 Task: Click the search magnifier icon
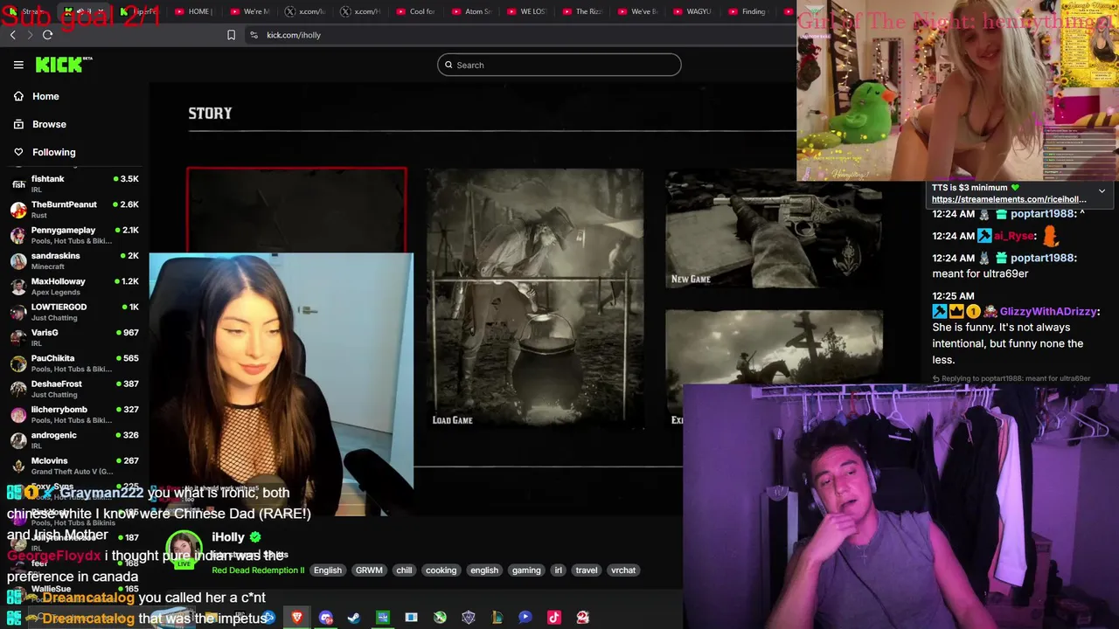pyautogui.click(x=448, y=65)
